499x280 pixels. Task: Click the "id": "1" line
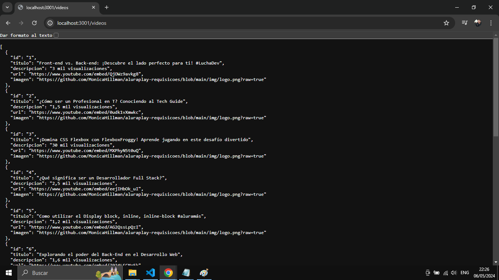(x=23, y=58)
